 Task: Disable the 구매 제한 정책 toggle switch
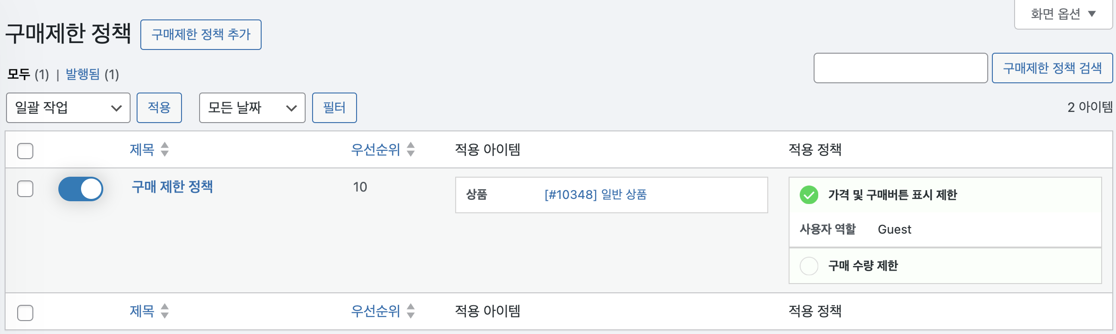(81, 189)
